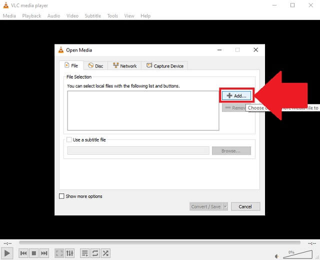Expand the Convert / Save dropdown arrow

(x=225, y=206)
